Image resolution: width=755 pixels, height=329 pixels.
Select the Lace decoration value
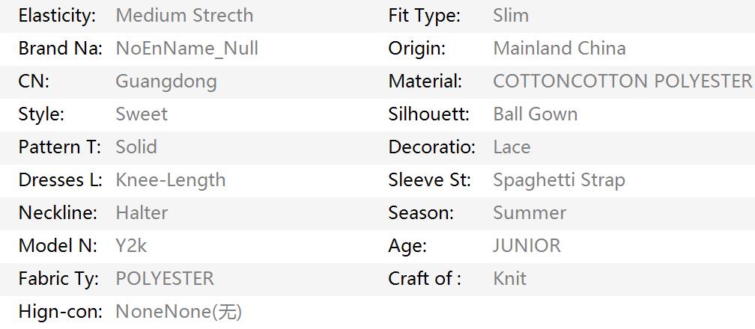point(512,147)
